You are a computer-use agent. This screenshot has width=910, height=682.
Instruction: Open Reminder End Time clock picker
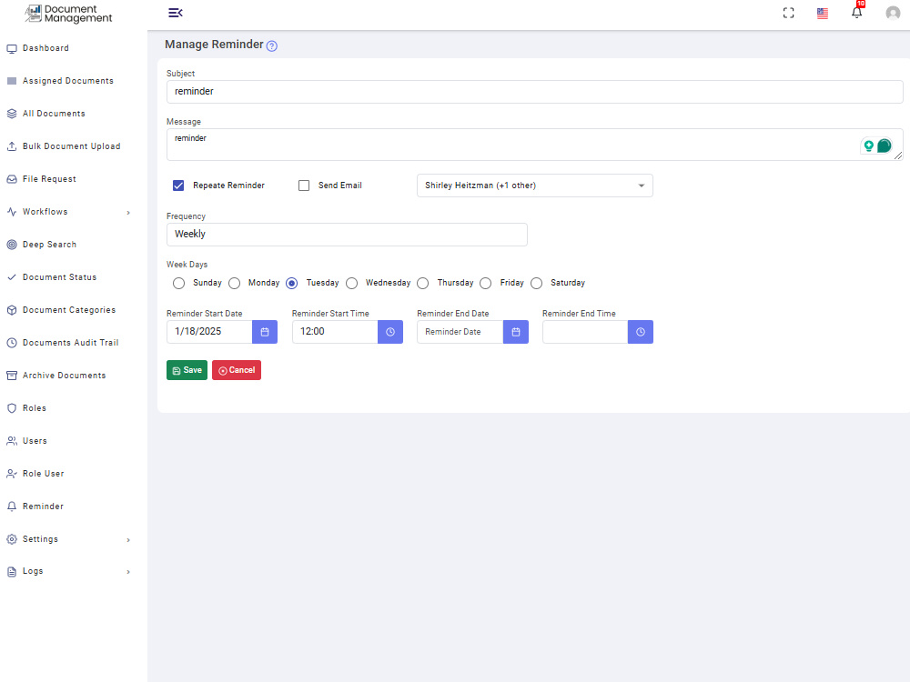tap(640, 332)
